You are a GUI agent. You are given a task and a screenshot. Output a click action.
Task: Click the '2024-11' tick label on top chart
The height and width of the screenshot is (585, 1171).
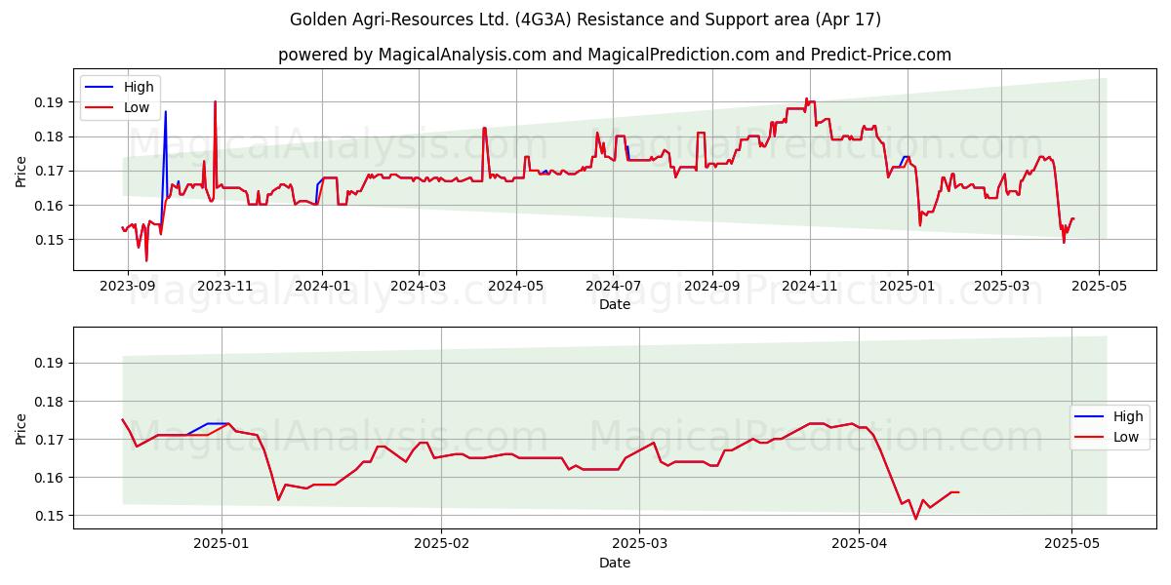click(x=809, y=286)
